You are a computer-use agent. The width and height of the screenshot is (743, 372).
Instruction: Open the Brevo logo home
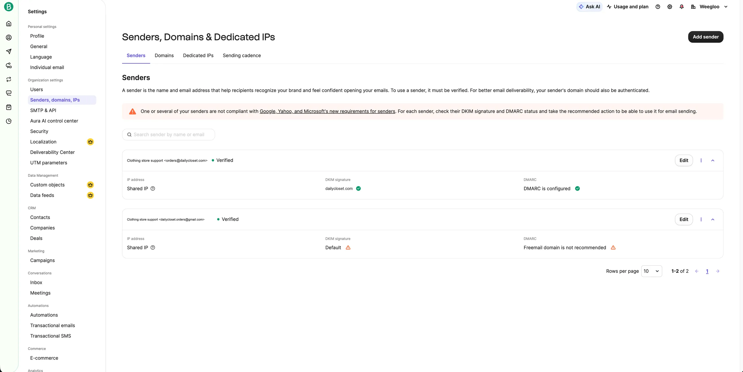click(9, 6)
